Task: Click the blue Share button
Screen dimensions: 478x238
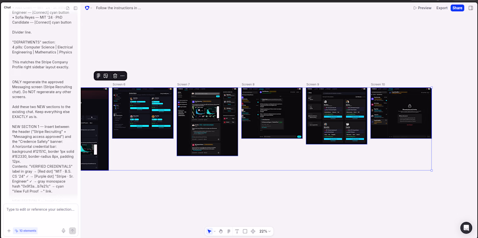Action: [x=457, y=8]
